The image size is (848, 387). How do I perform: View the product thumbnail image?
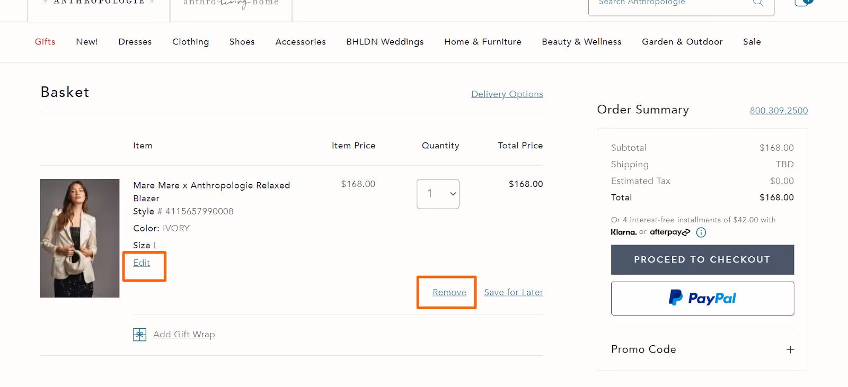point(79,238)
